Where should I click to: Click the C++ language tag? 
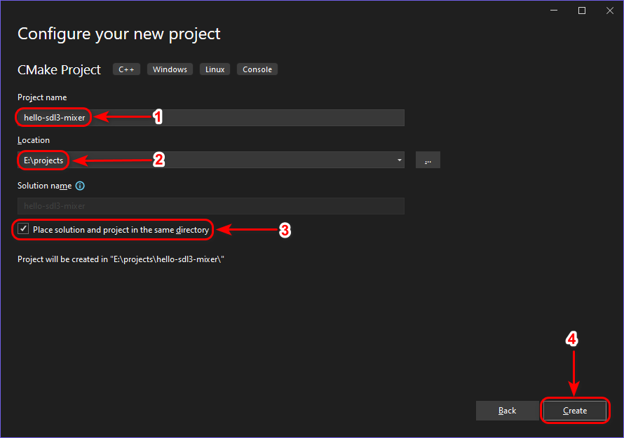(x=127, y=69)
